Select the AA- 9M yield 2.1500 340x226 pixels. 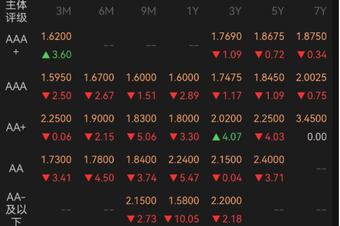click(141, 201)
